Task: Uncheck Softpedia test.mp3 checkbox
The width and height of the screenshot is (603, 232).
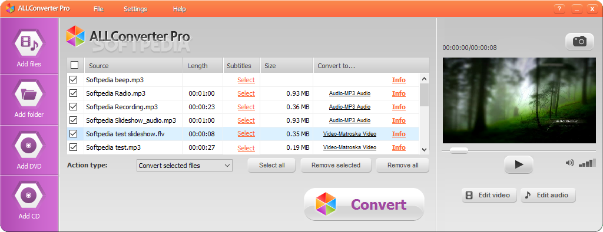Action: 73,147
